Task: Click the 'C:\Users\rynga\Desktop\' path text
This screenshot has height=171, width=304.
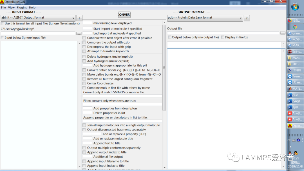Action: click(x=18, y=29)
